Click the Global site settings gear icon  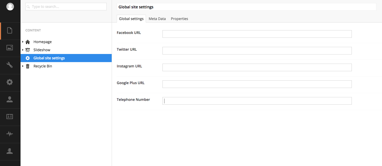[28, 58]
